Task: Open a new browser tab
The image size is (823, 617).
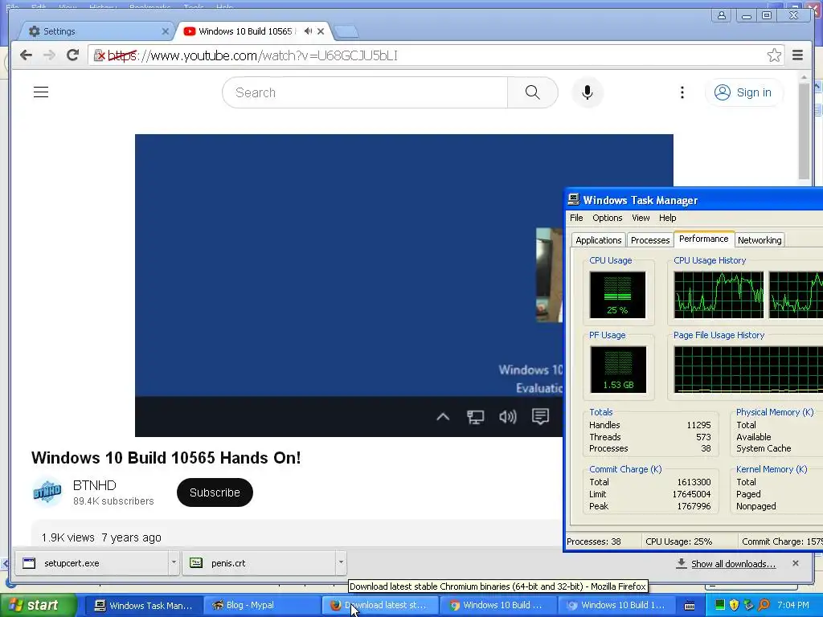Action: (346, 32)
